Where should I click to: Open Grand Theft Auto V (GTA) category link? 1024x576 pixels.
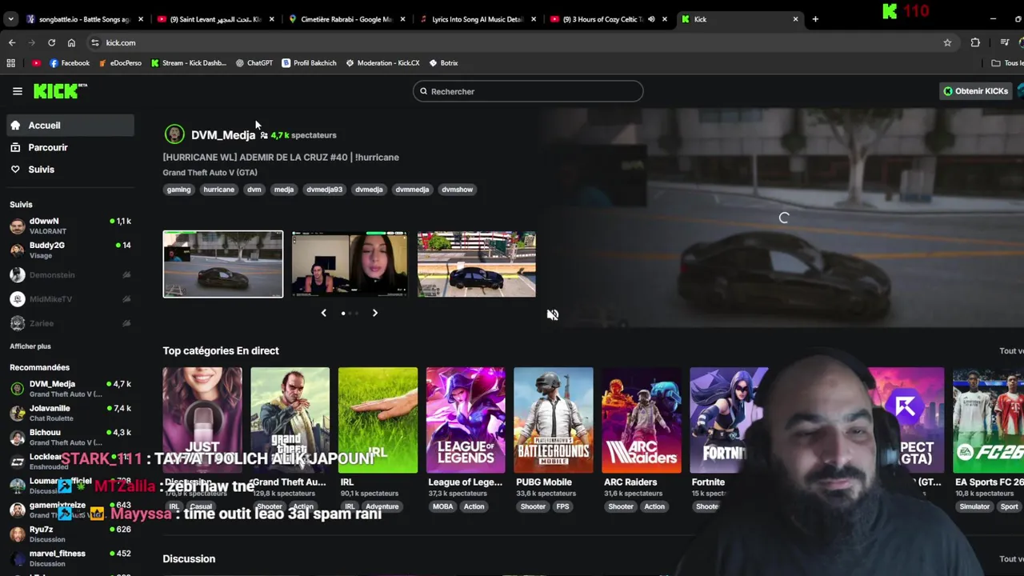point(210,173)
